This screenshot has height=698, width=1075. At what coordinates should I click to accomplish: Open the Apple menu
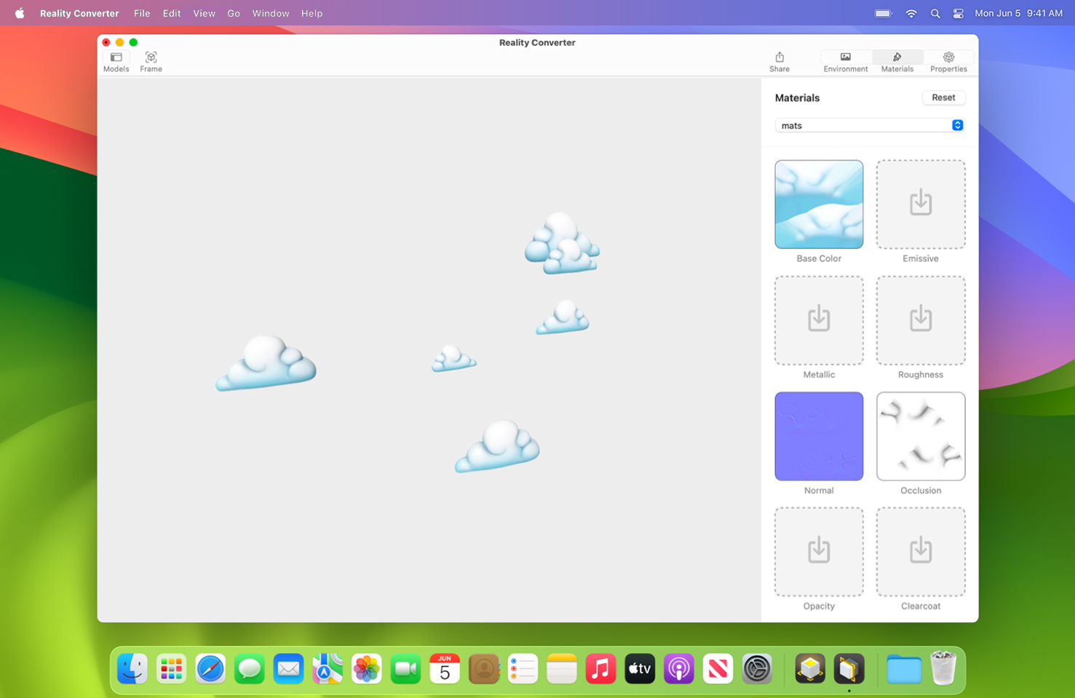(x=20, y=13)
